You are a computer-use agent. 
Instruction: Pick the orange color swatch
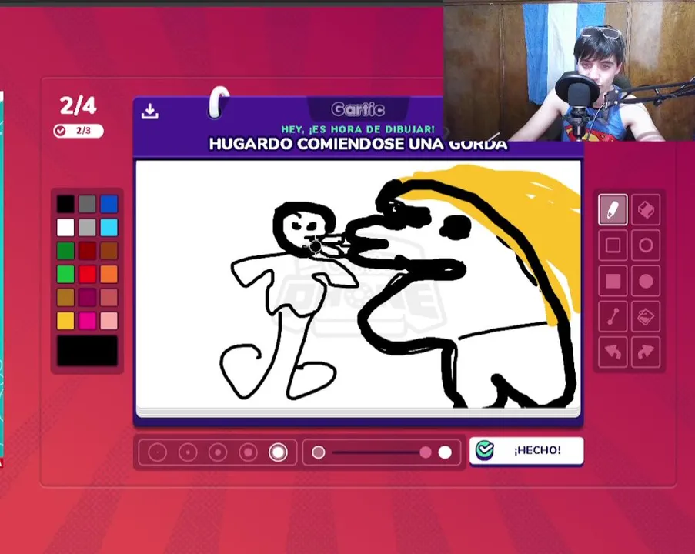pyautogui.click(x=109, y=275)
